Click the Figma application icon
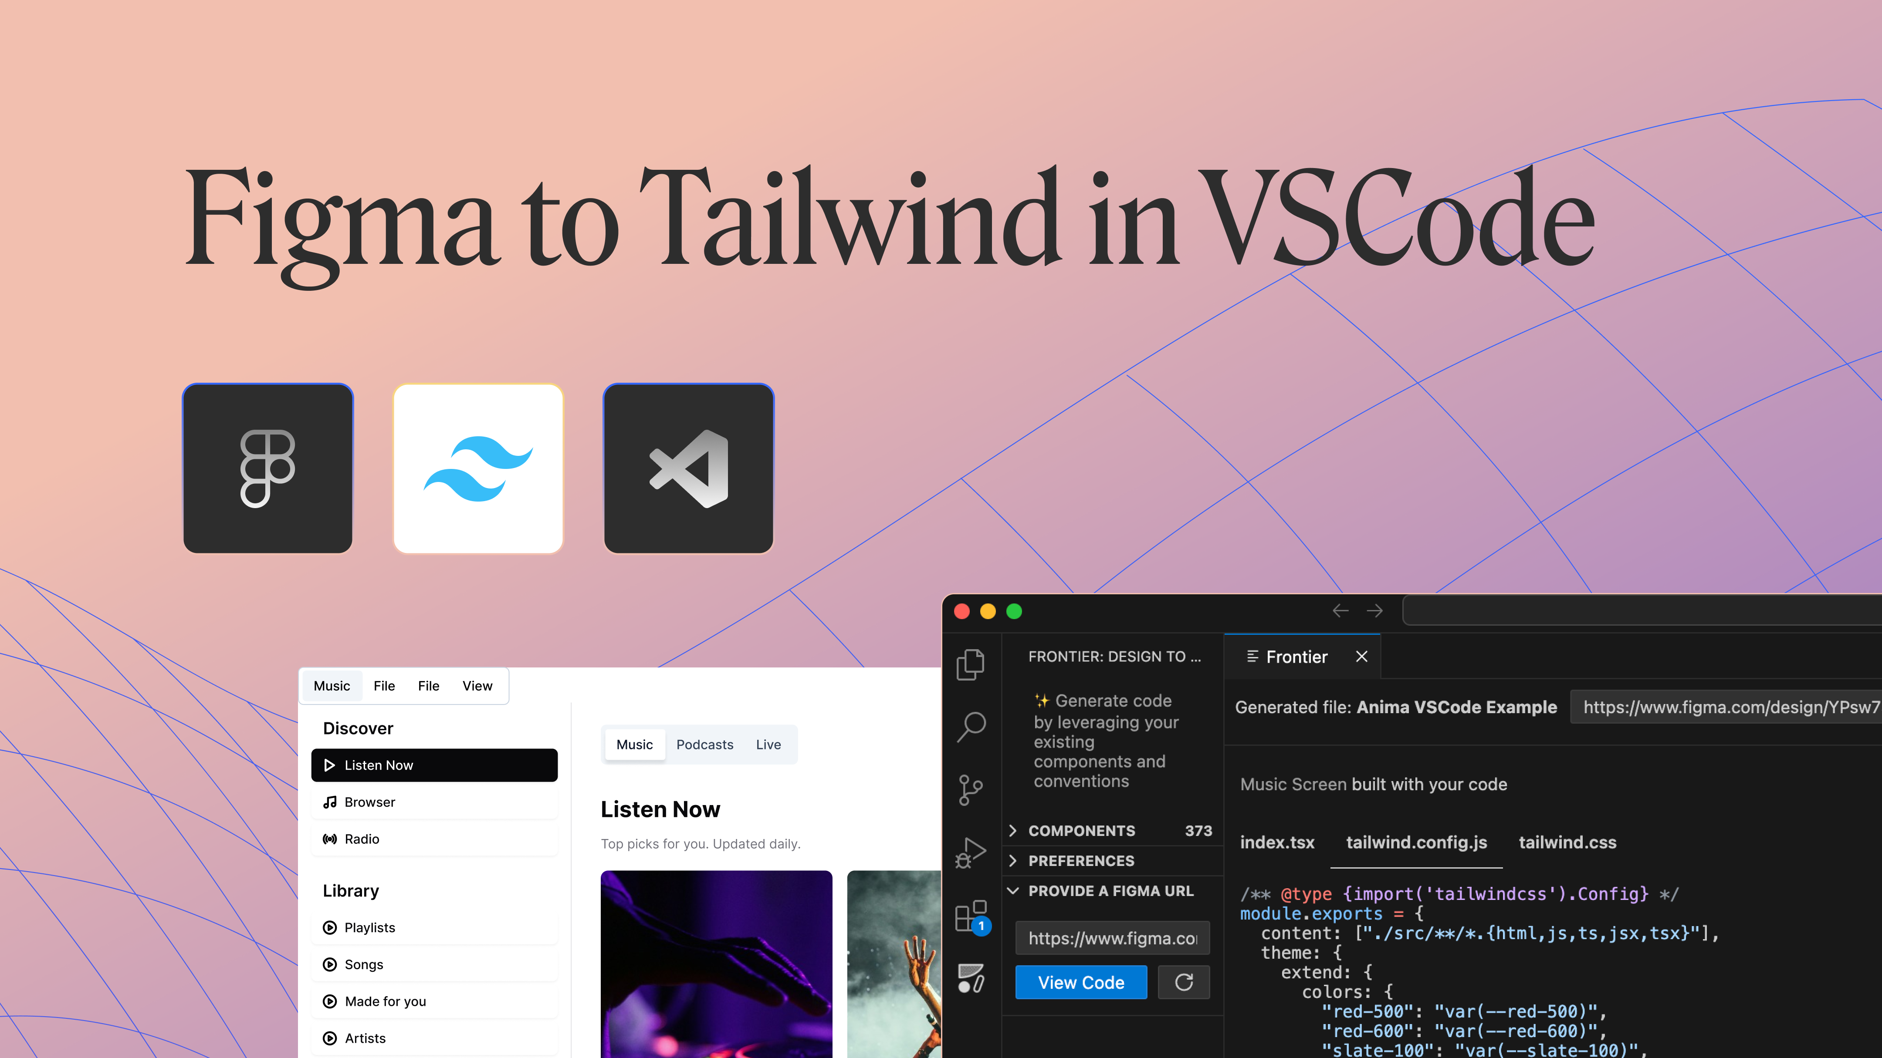Screen dimensions: 1882x1058 [x=267, y=468]
